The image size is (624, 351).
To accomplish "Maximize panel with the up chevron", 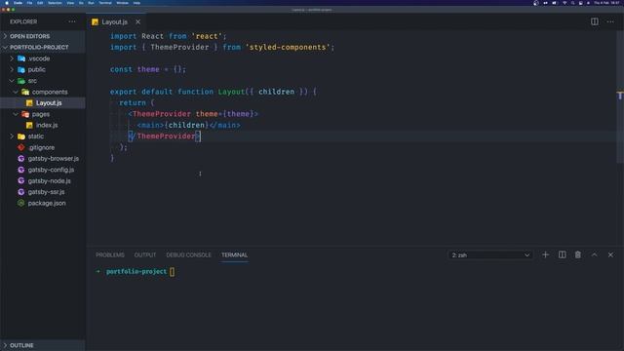I will click(594, 254).
